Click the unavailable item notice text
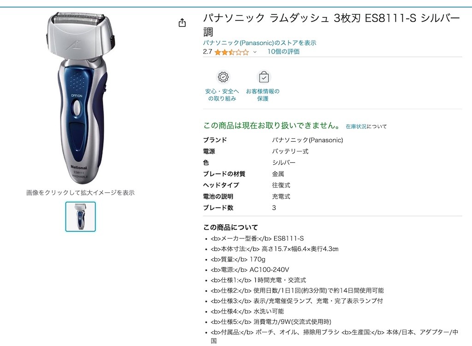The image size is (472, 346). pyautogui.click(x=272, y=125)
